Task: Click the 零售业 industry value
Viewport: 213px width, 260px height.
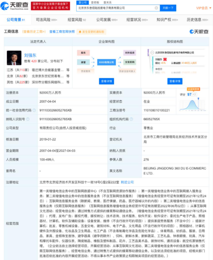Action: click(148, 128)
